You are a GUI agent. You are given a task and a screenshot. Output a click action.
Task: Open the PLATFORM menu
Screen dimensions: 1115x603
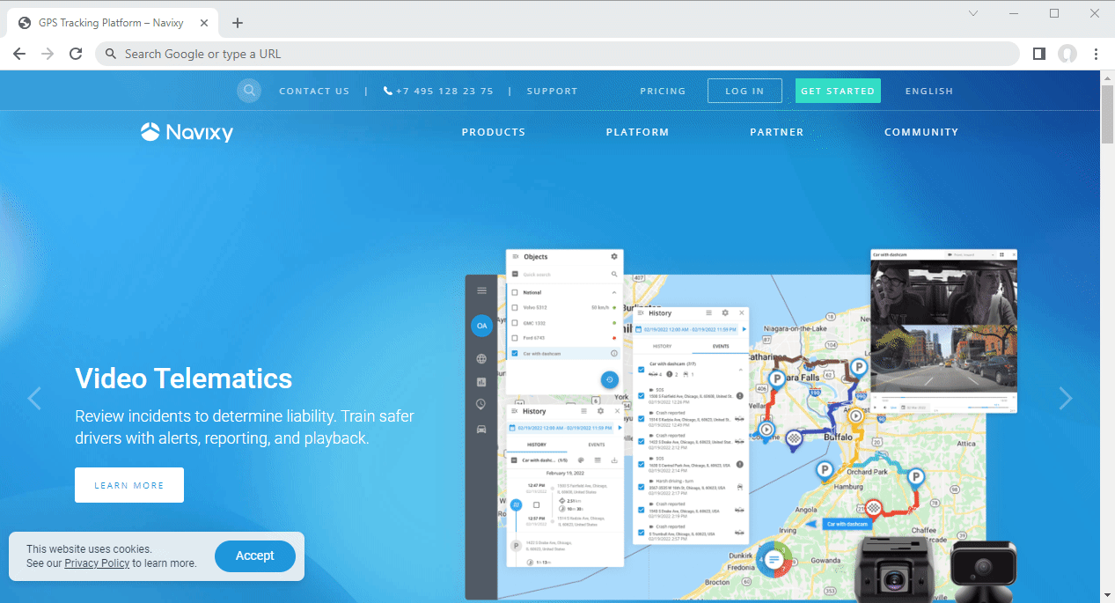pos(637,132)
